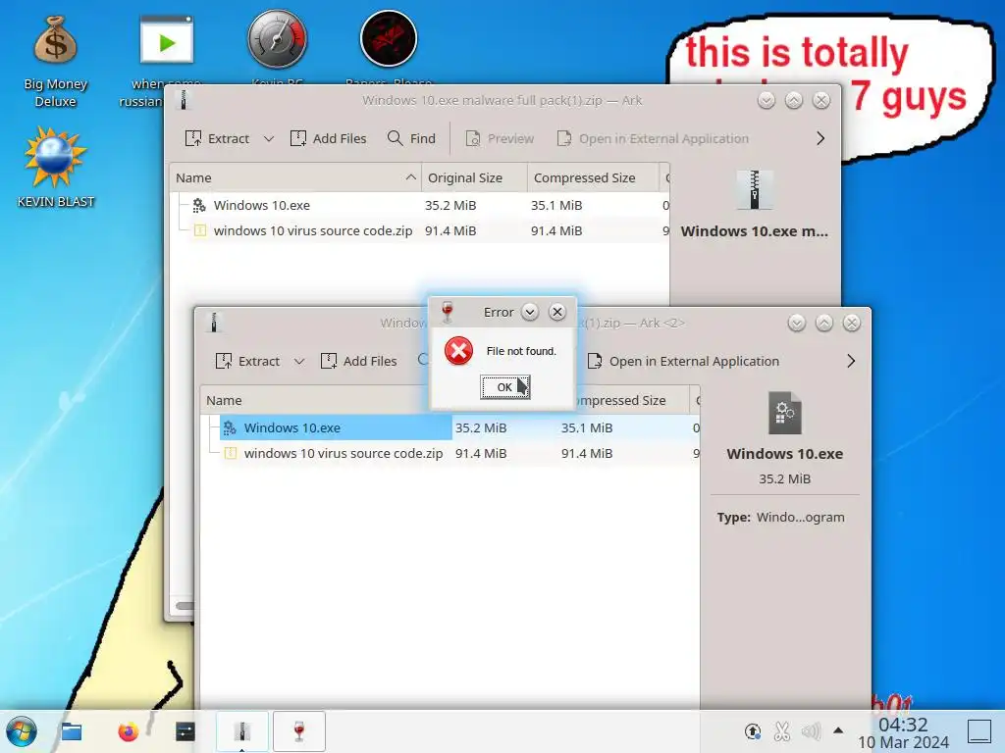Open Big Money Deluxe desktop icon
The image size is (1005, 753).
coord(55,61)
